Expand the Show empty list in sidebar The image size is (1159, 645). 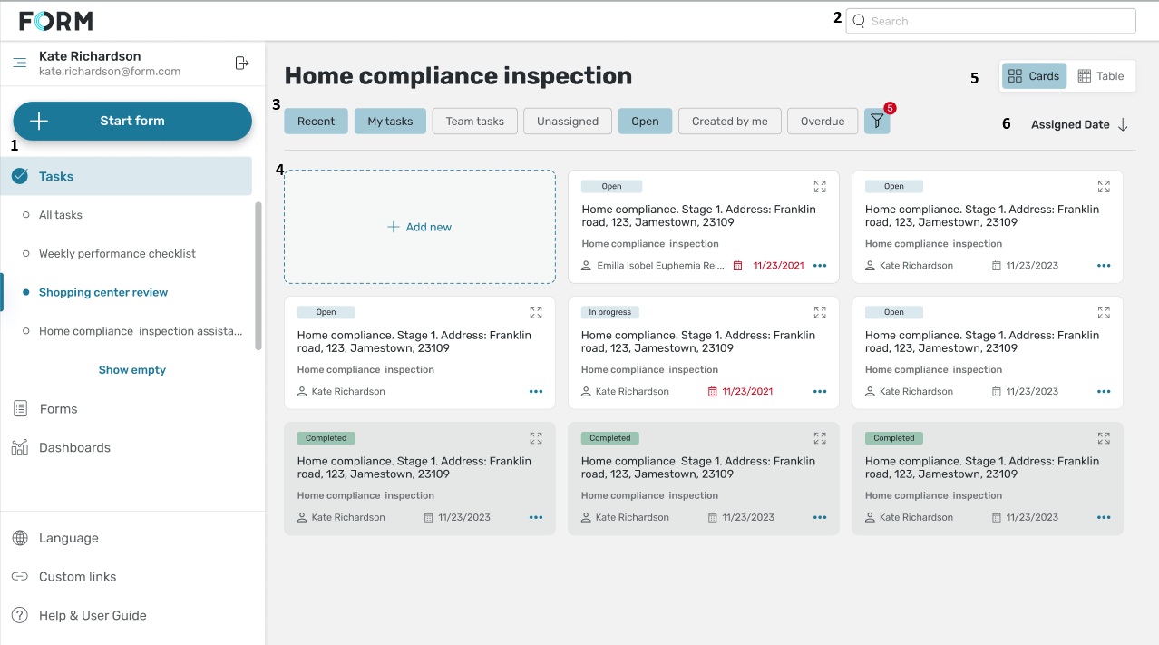point(132,370)
